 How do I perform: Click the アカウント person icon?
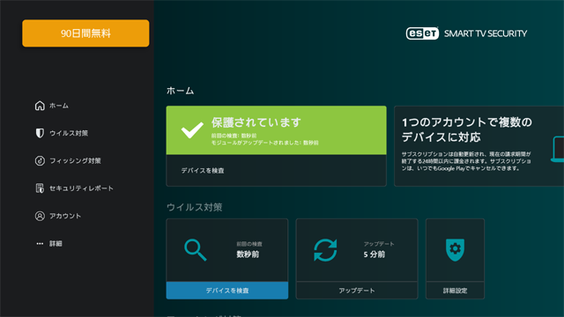40,216
